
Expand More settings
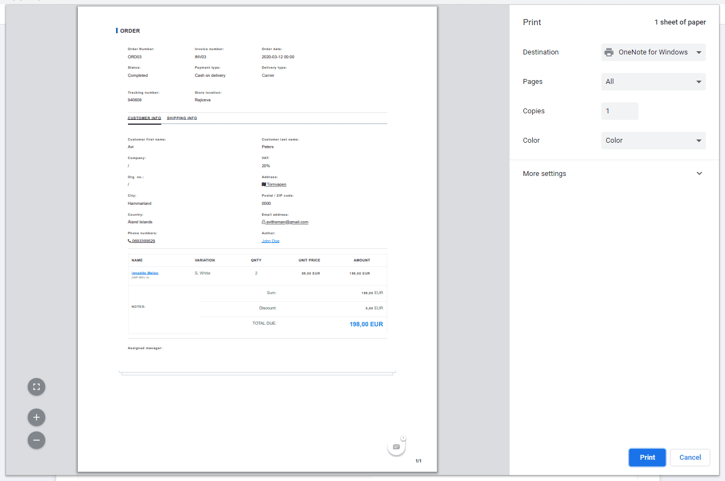[x=614, y=174]
